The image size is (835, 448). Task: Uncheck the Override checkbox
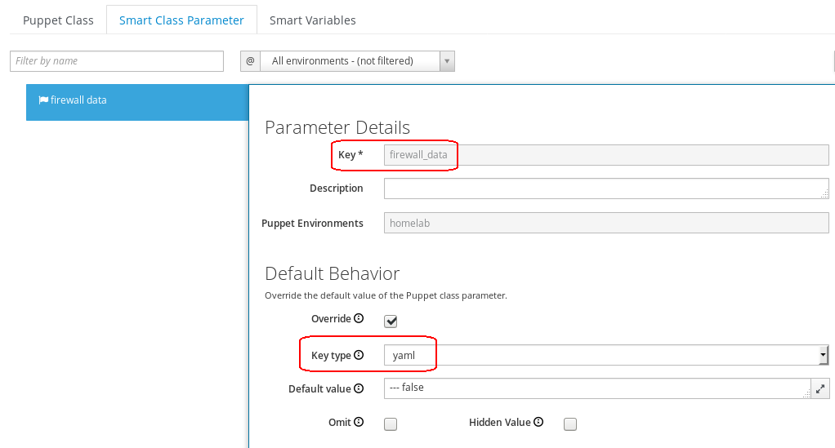391,321
